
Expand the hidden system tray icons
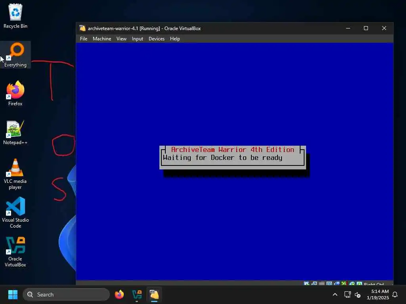335,294
